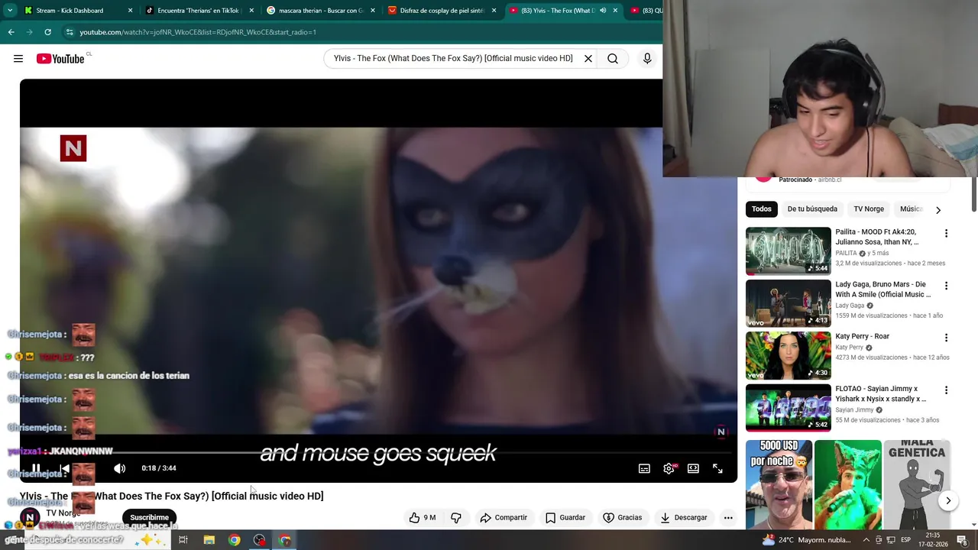Seek on the video progress bar

tap(378, 452)
